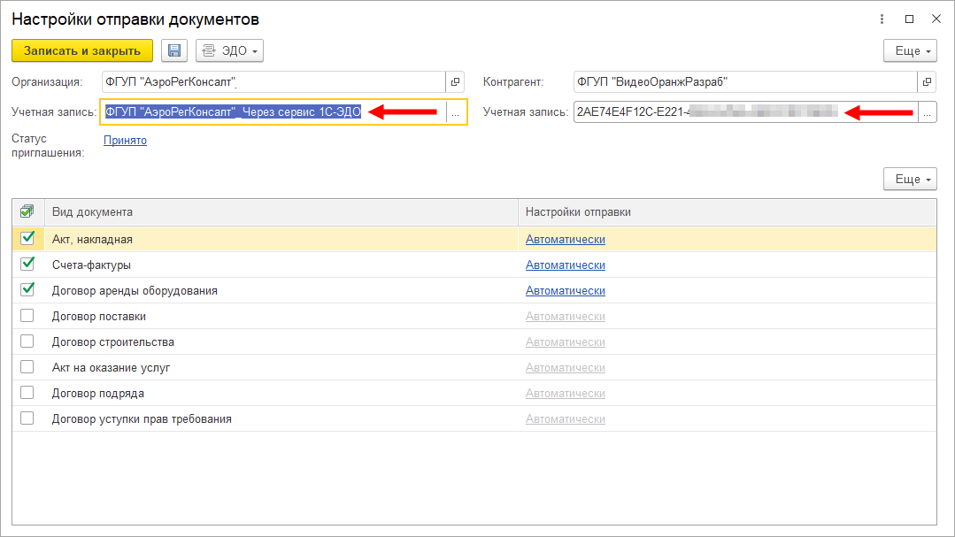
Task: Click the open icon next to Организация field
Action: point(456,82)
